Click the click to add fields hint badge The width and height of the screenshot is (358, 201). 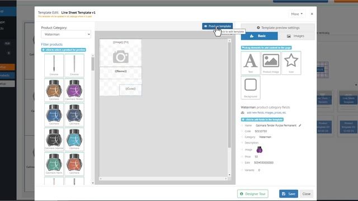pyautogui.click(x=262, y=119)
